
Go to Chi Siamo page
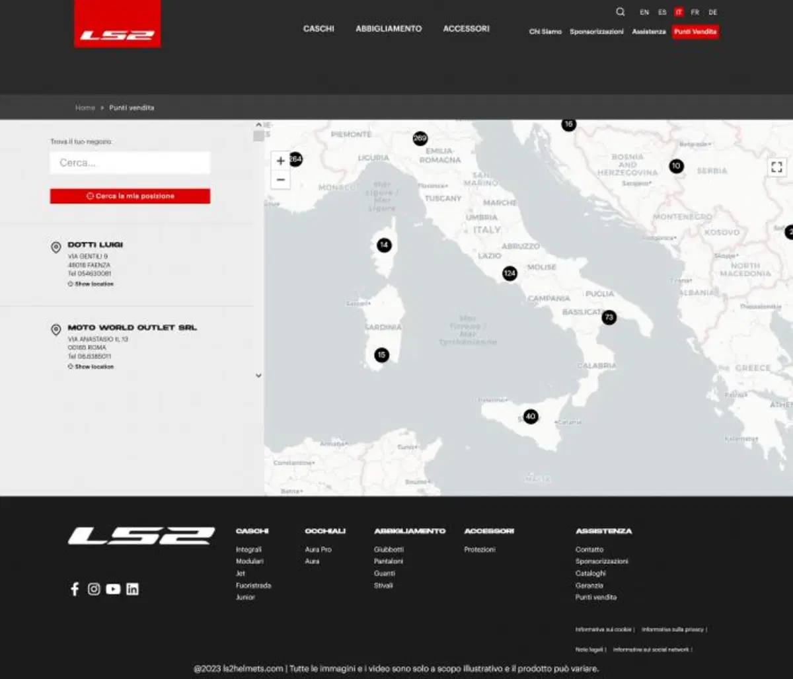point(545,32)
